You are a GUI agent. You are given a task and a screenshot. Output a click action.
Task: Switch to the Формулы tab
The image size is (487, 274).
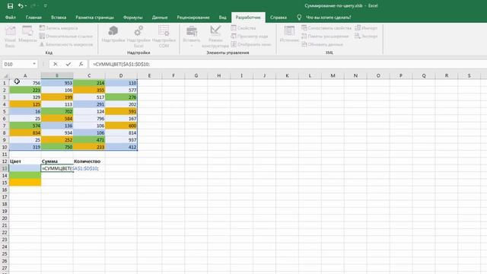[132, 18]
